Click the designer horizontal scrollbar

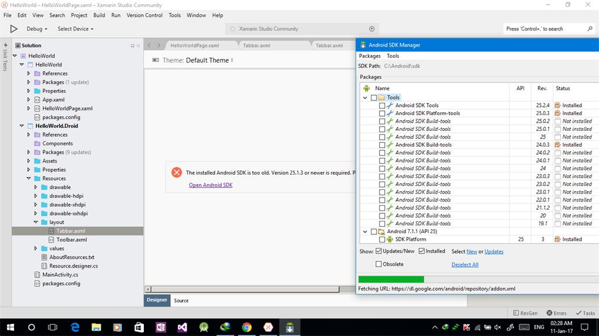point(245,289)
